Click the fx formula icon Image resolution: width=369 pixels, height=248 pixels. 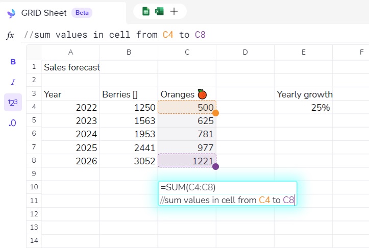[x=10, y=35]
